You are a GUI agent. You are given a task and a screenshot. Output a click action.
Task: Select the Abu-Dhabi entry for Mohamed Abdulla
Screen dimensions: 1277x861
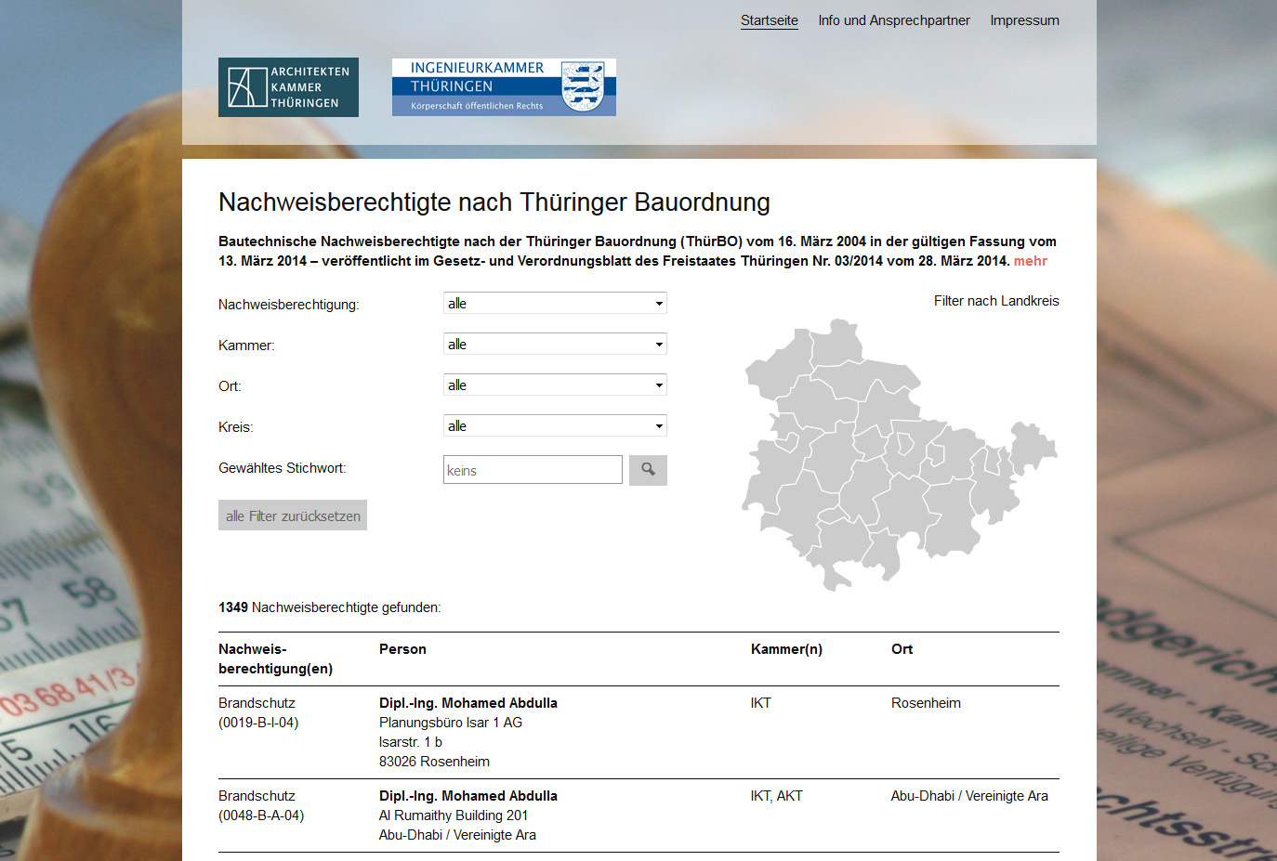[467, 796]
